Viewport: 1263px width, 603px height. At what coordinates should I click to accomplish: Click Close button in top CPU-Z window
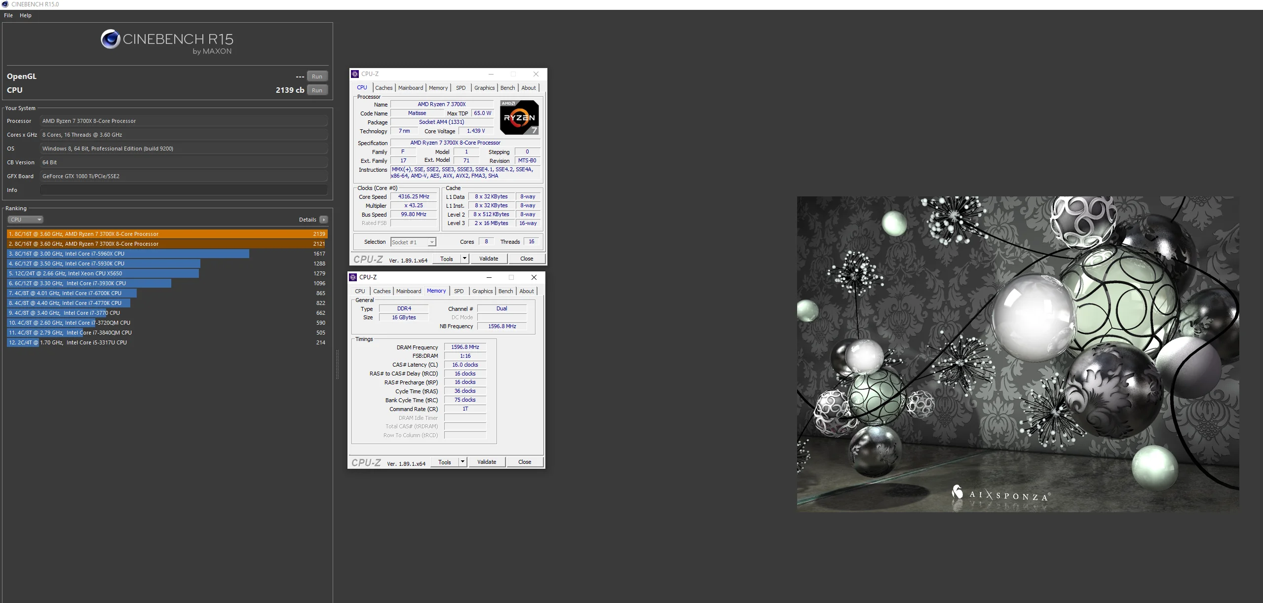tap(527, 259)
